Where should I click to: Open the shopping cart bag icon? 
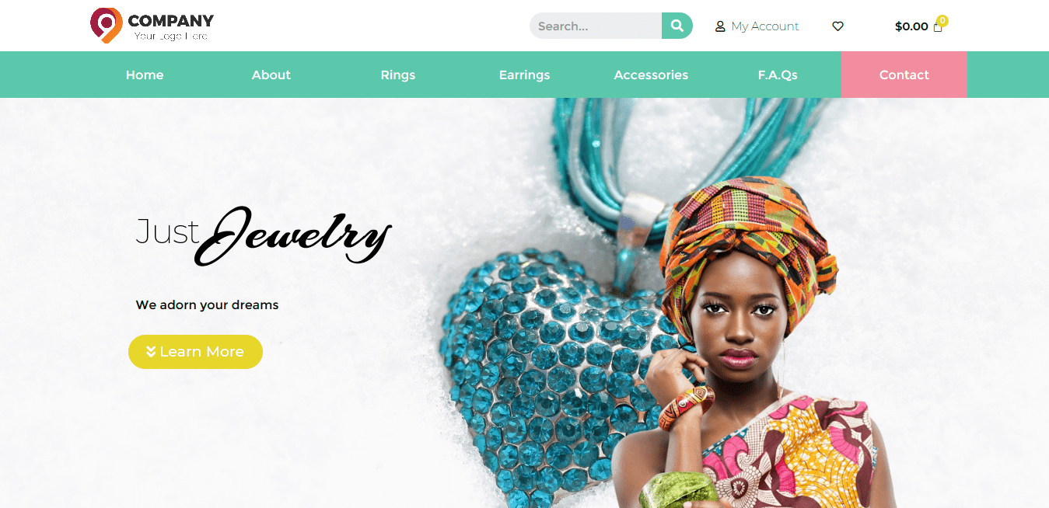(x=938, y=27)
